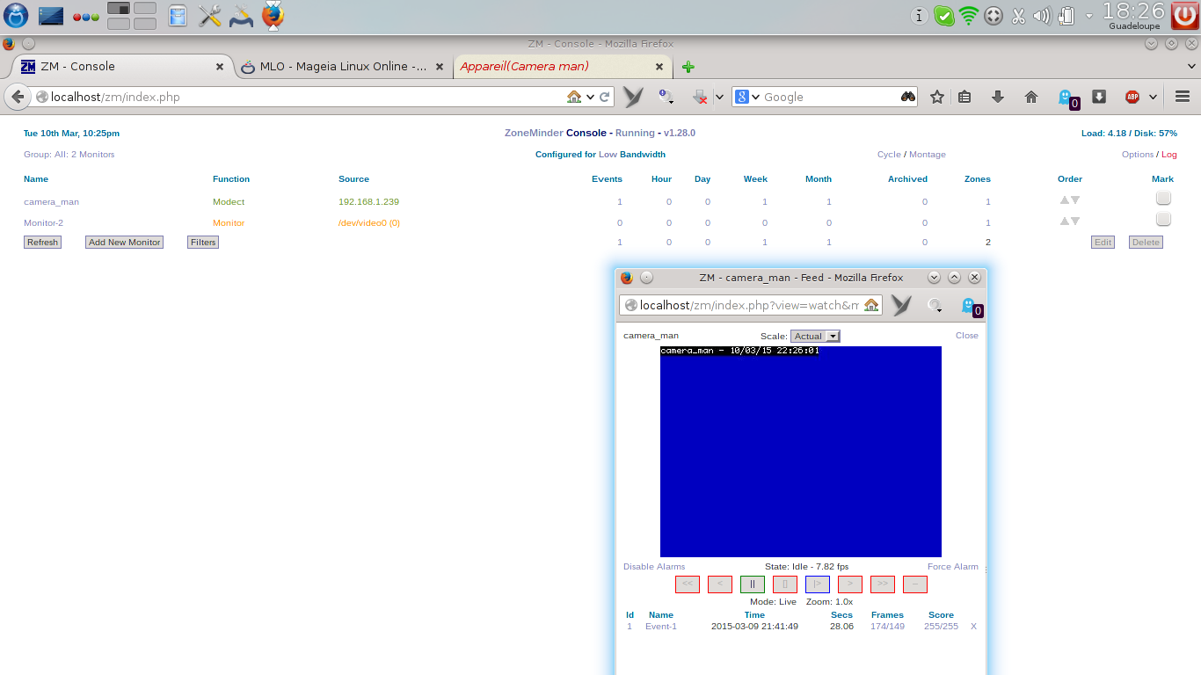
Task: Open the Adblock Plus ABP icon
Action: (x=1132, y=97)
